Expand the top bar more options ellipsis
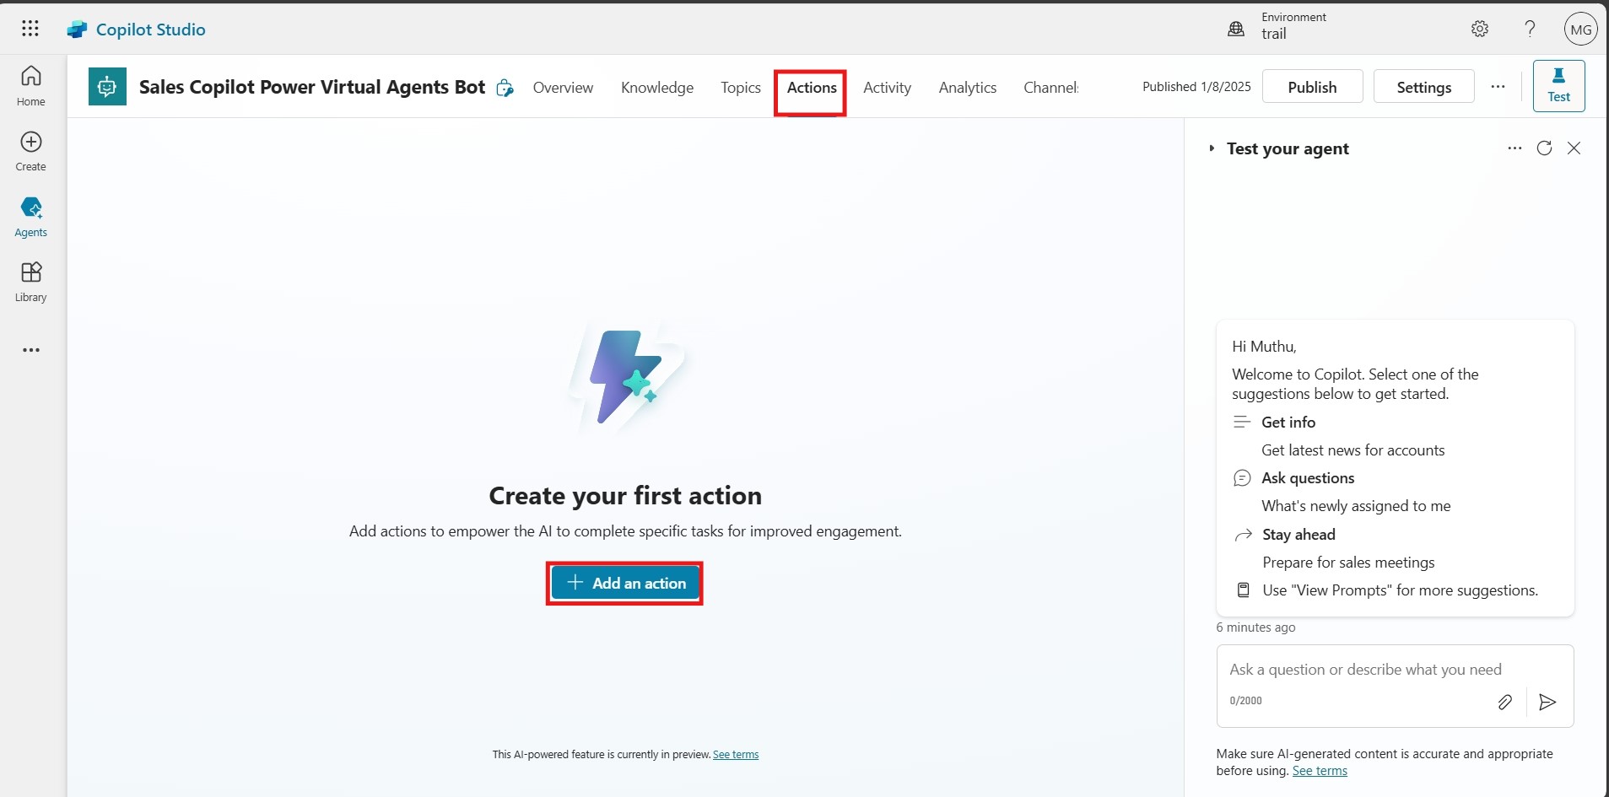This screenshot has height=797, width=1609. click(1498, 87)
